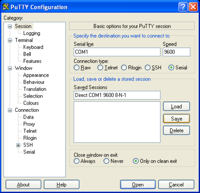Choose Always close window on exit
Screen dimensions: 200x193
coord(76,161)
